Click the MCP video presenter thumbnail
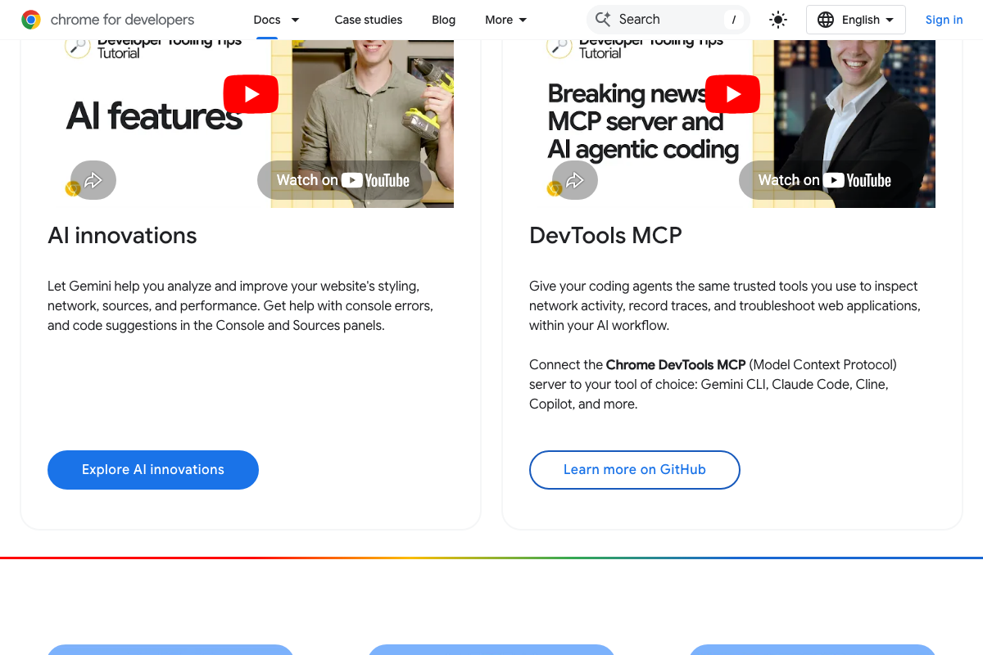The height and width of the screenshot is (655, 983). [x=844, y=123]
